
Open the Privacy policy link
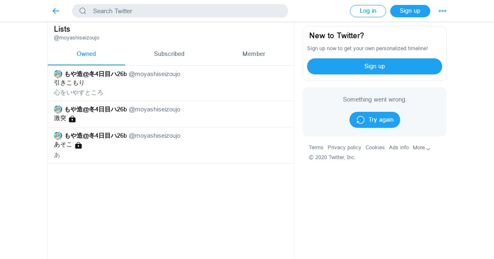(344, 148)
